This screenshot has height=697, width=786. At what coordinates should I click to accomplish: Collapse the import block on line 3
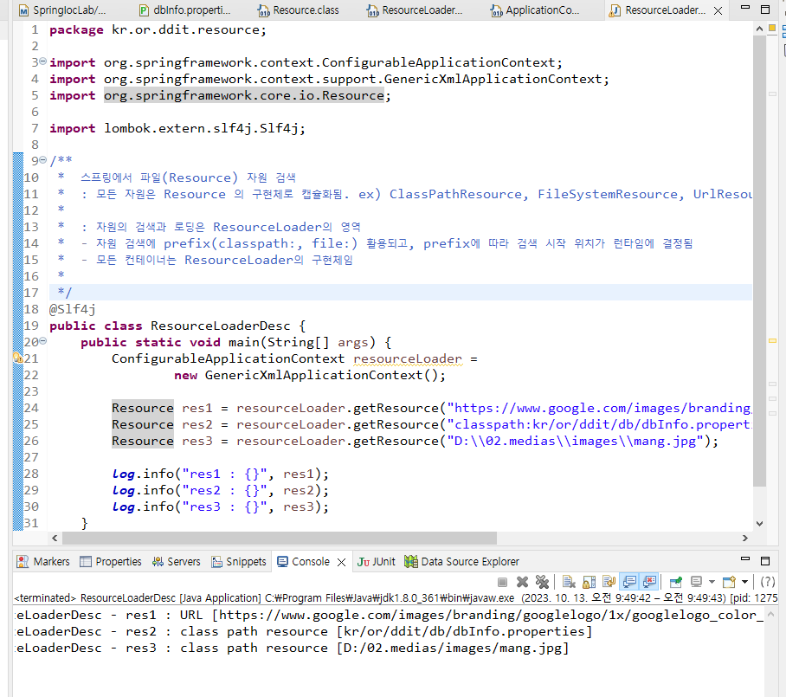point(43,61)
